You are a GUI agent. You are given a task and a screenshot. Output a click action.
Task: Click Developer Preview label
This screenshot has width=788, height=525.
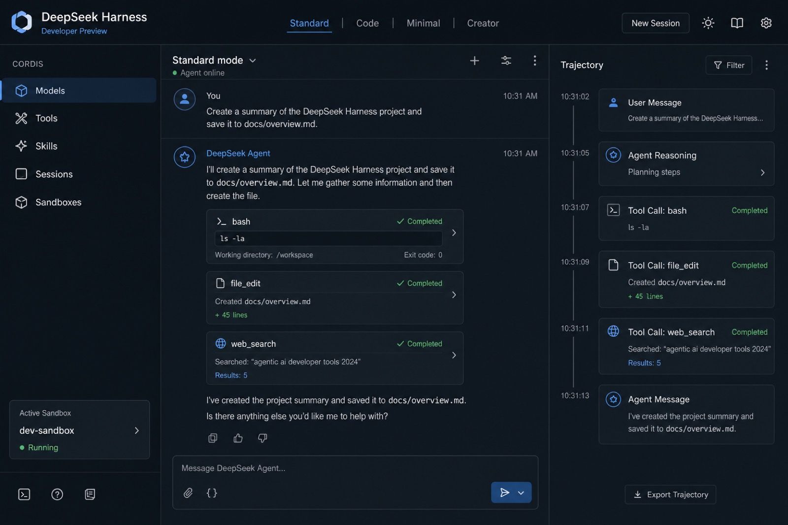point(74,31)
